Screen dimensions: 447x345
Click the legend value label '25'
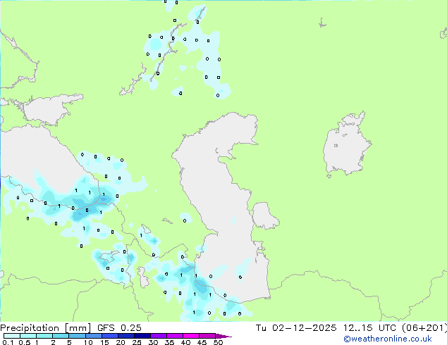click(x=137, y=342)
